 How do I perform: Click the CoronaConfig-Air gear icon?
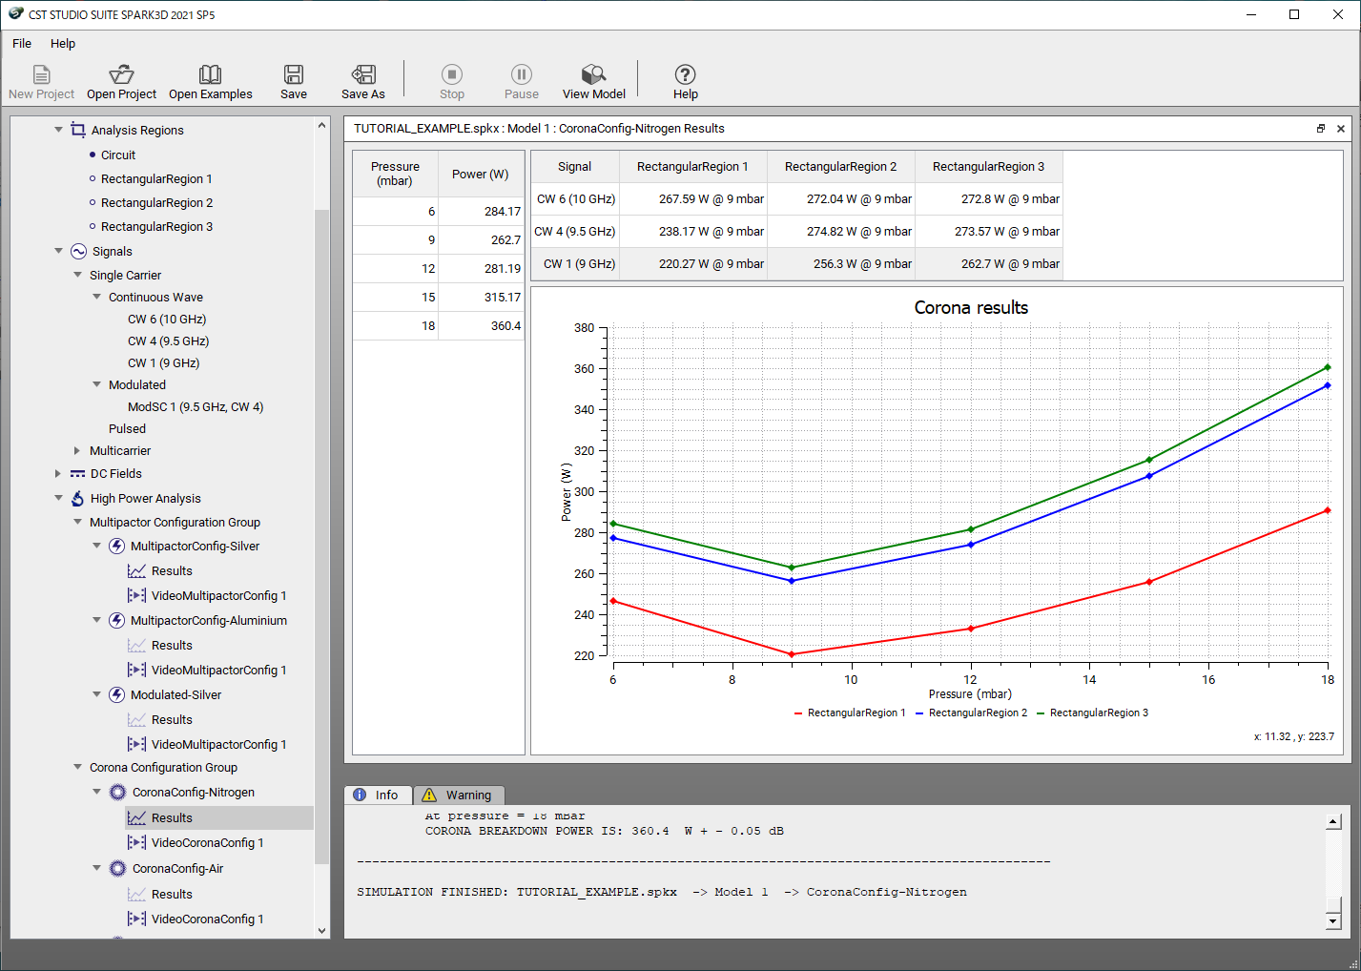tap(117, 868)
